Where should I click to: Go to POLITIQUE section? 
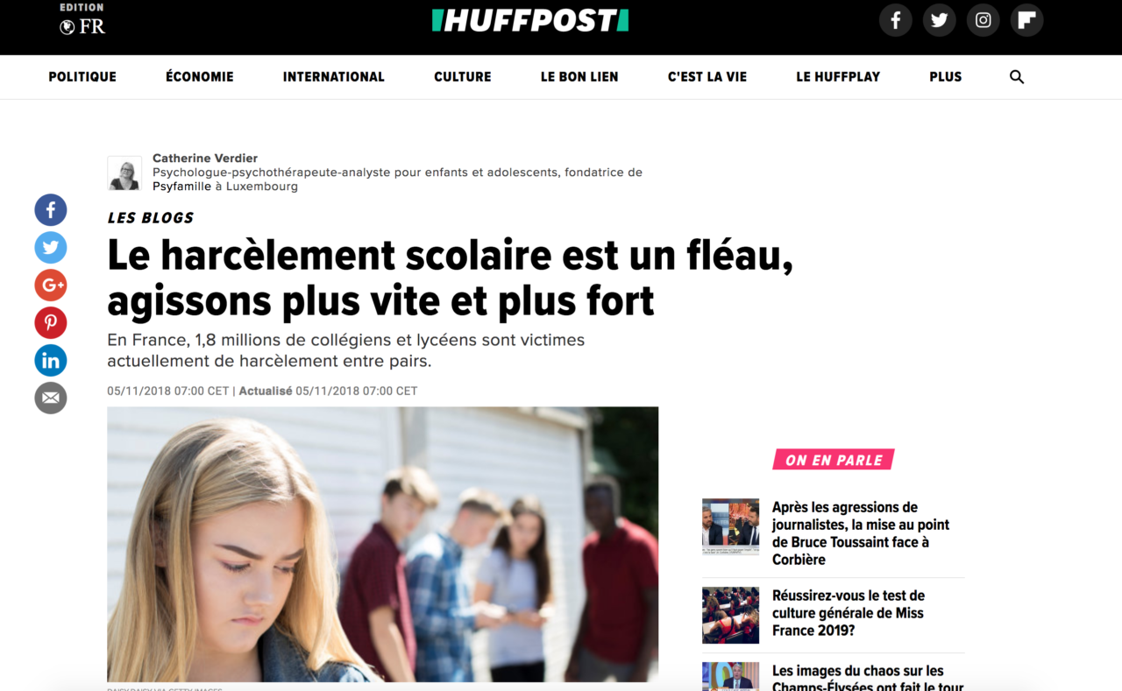[x=82, y=77]
